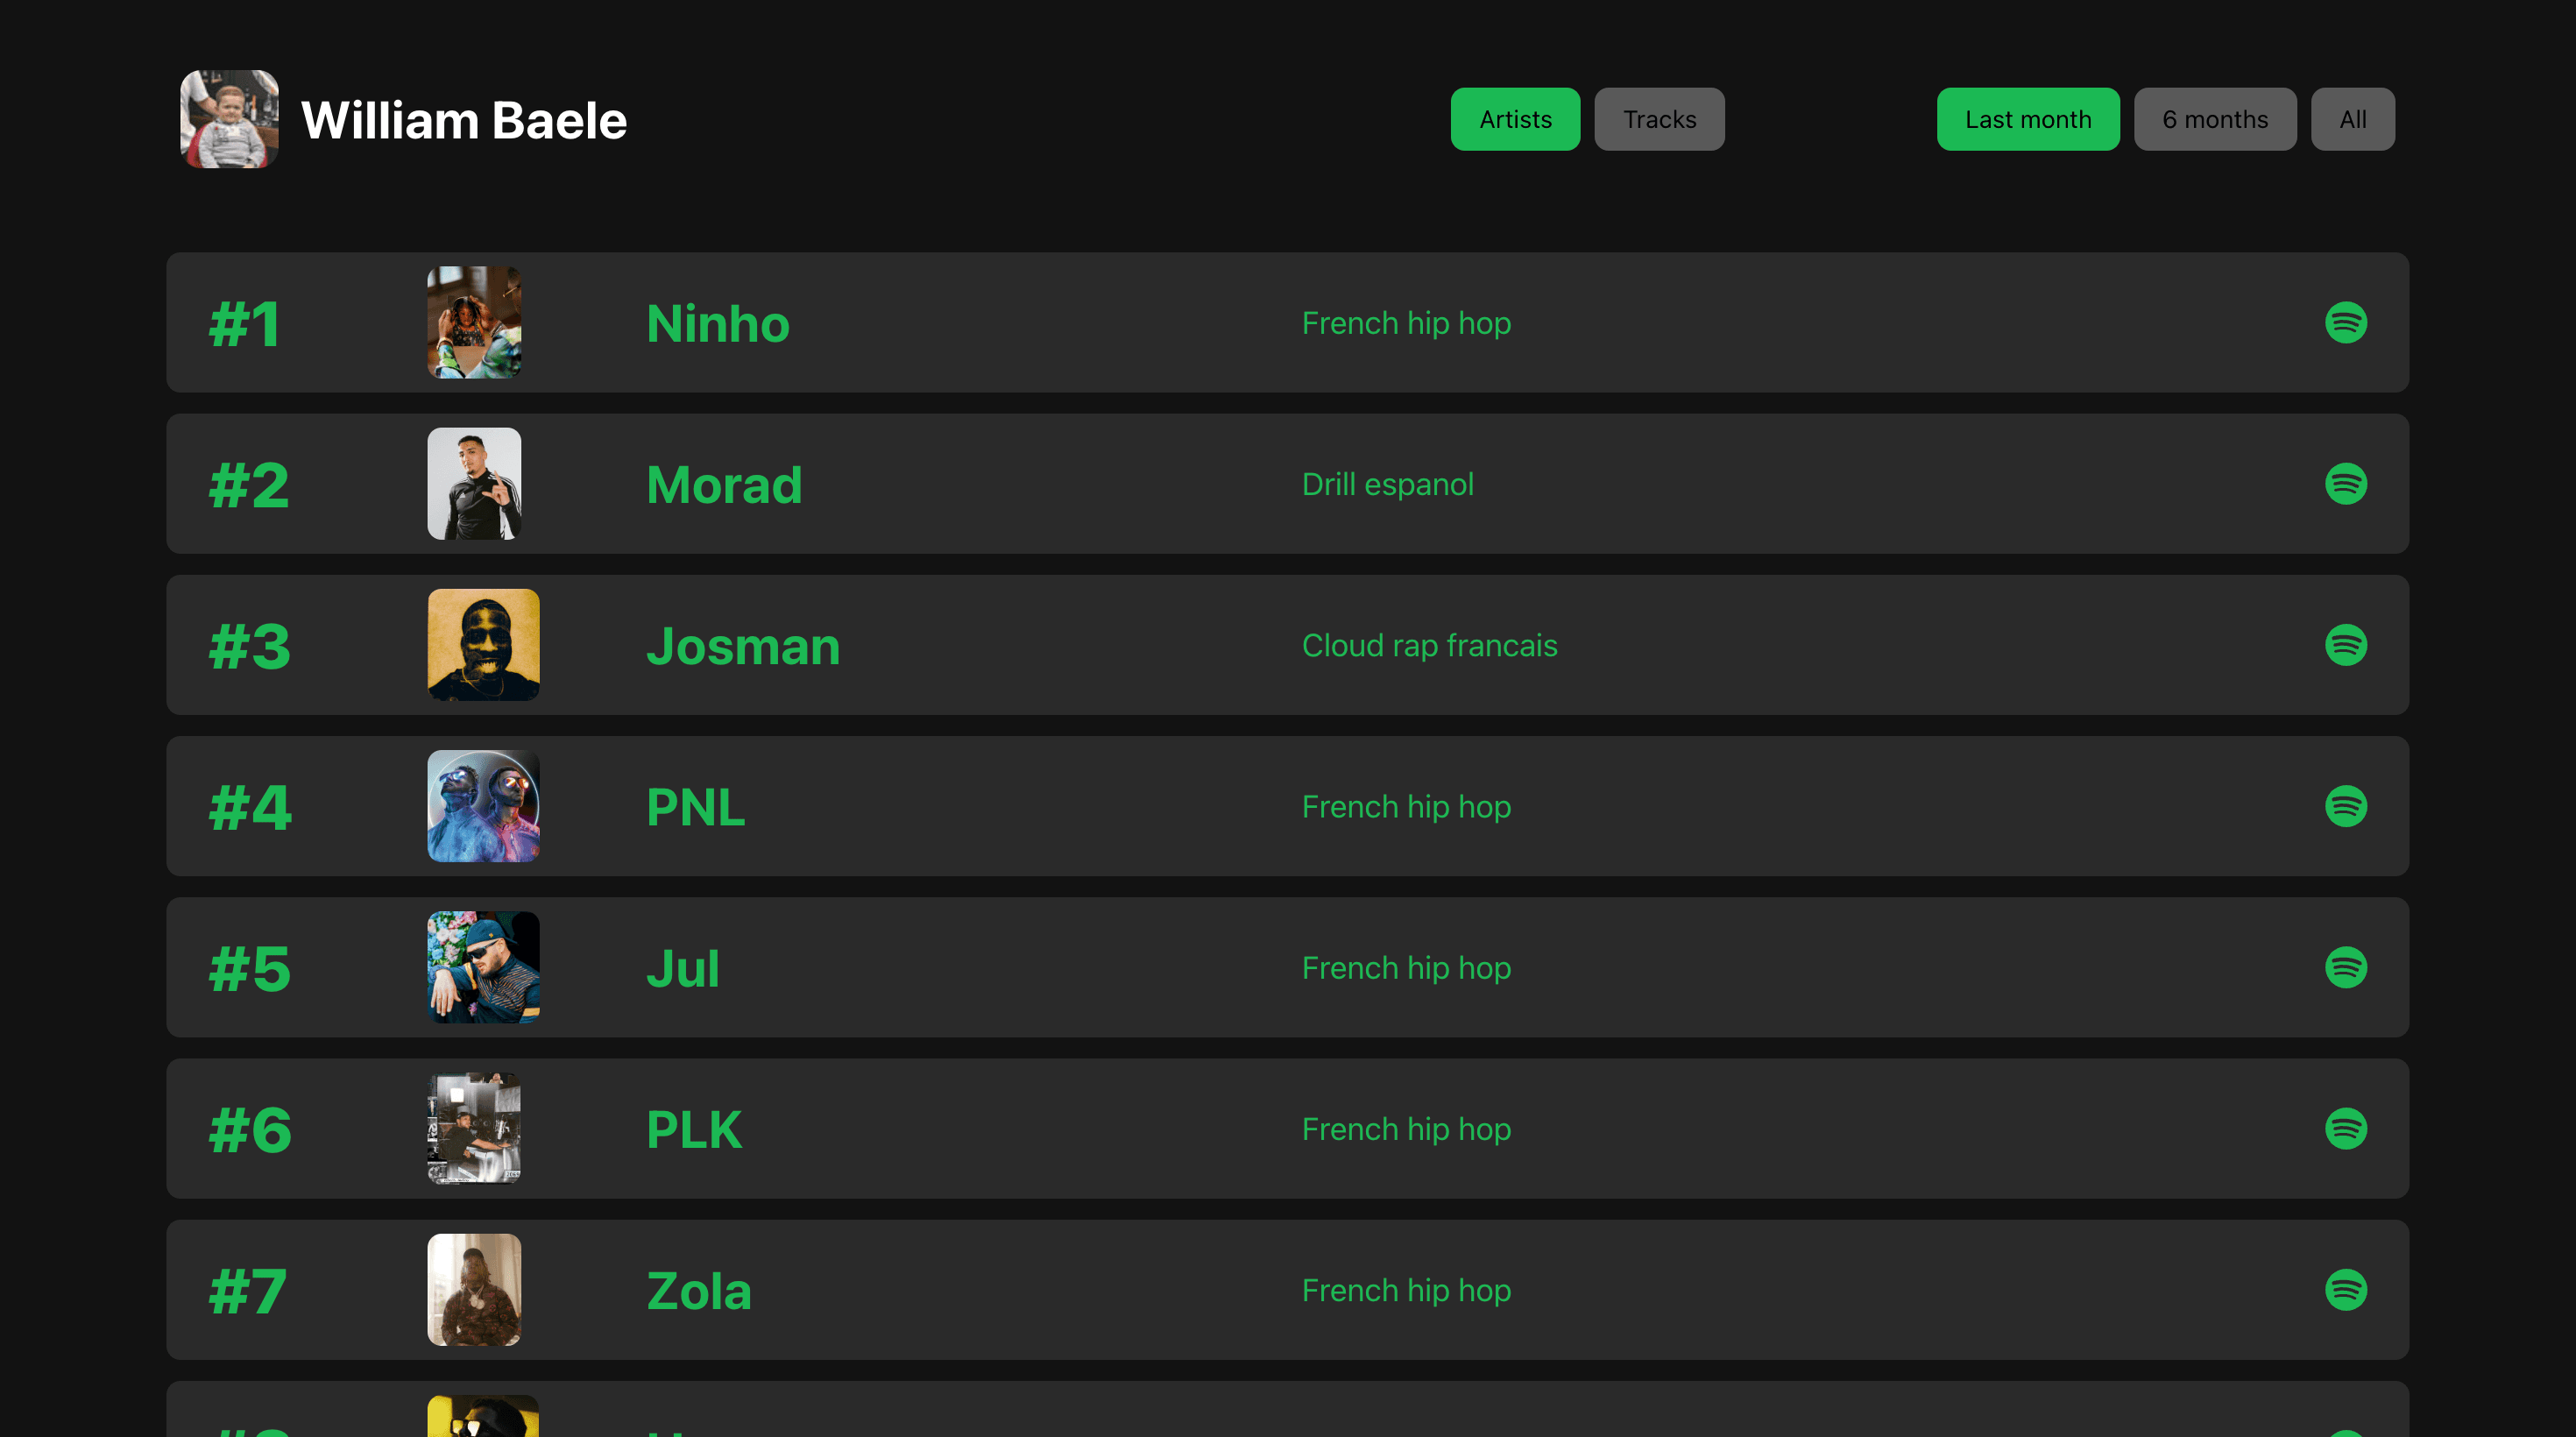This screenshot has height=1437, width=2576.
Task: Switch time range to 6 months
Action: [x=2214, y=119]
